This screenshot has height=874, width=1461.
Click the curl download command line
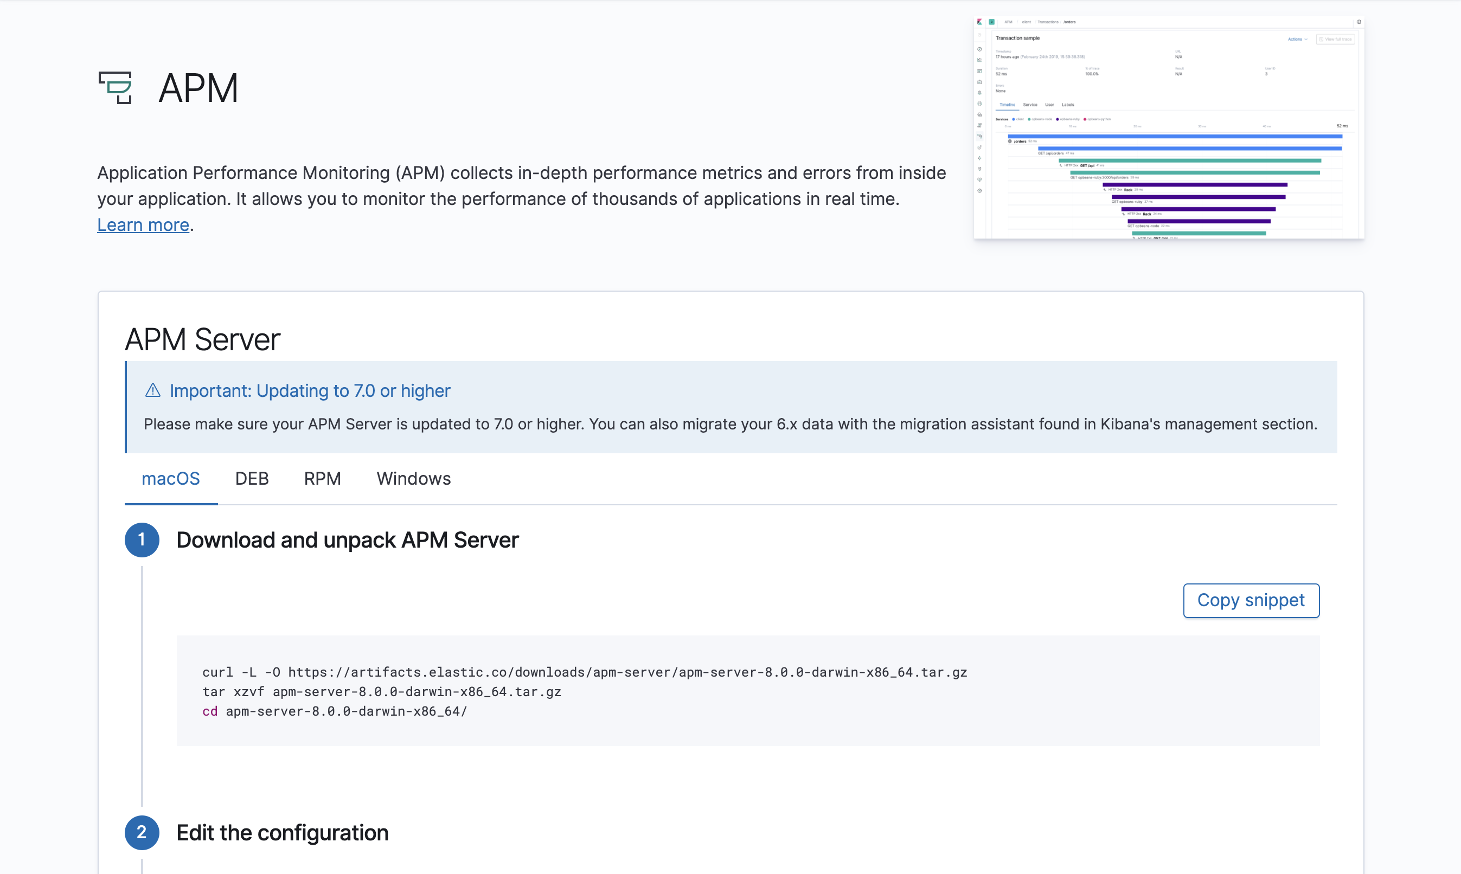pos(585,672)
